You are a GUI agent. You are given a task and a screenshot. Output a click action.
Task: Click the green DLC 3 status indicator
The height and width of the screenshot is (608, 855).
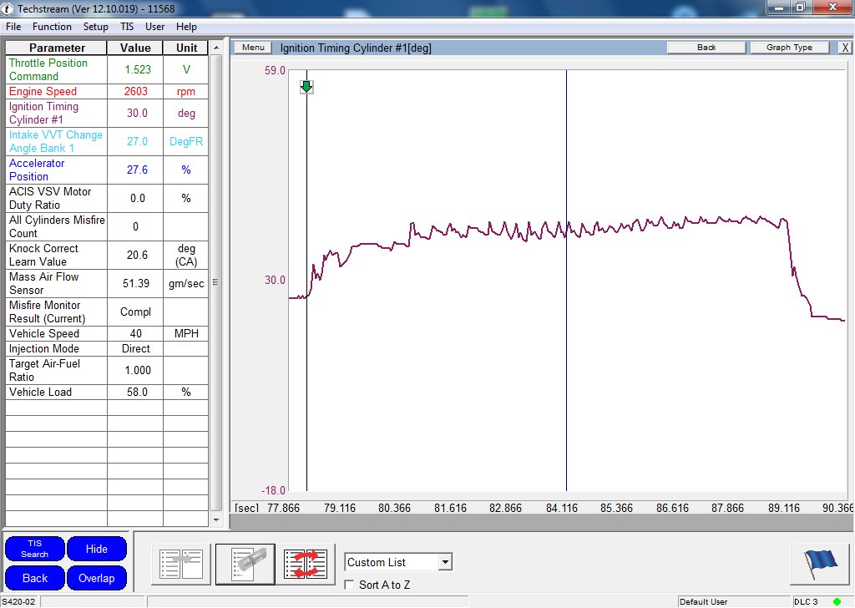click(837, 601)
